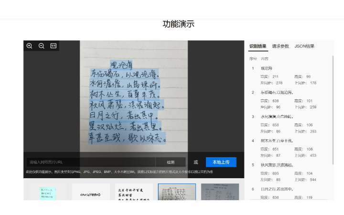Select the first green note sample thumbnail
The height and width of the screenshot is (215, 344).
(48, 192)
